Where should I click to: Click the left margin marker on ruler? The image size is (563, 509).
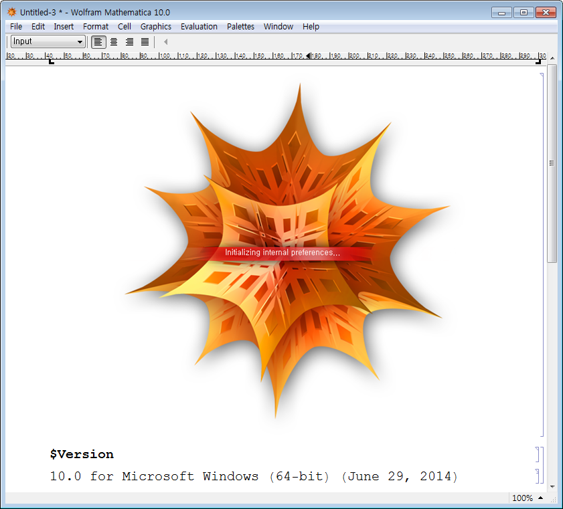[x=52, y=62]
